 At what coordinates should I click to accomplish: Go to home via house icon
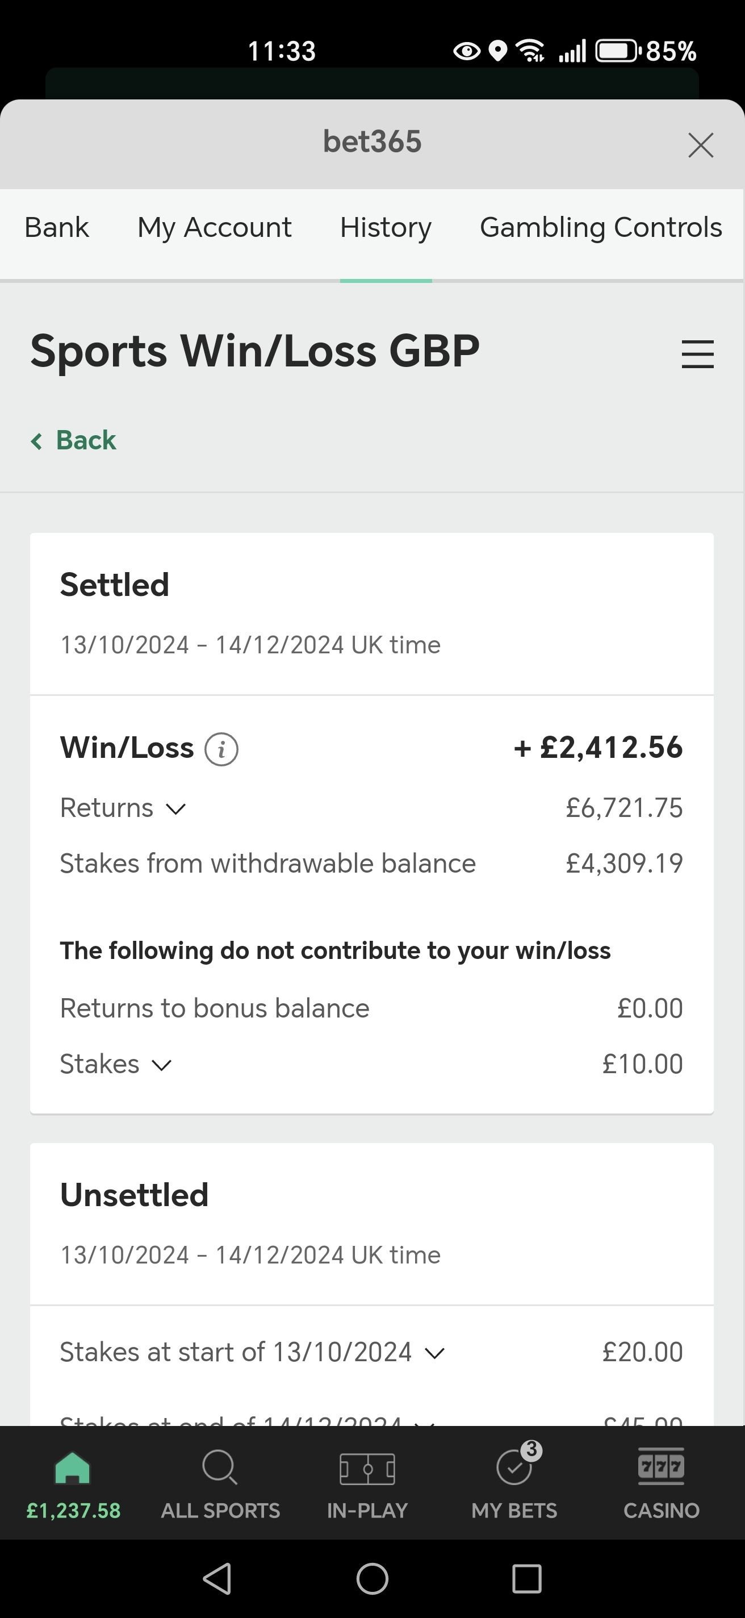(73, 1469)
